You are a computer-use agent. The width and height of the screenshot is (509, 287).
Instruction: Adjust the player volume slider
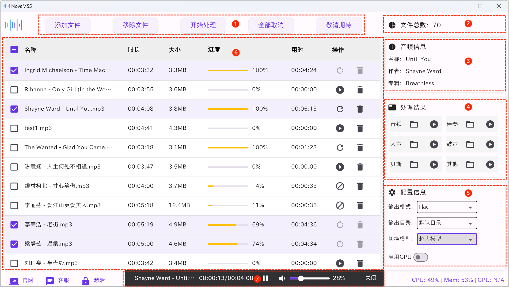pos(301,278)
